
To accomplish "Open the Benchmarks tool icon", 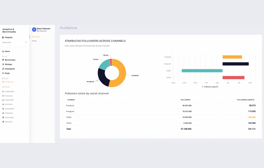I will (x=3, y=60).
